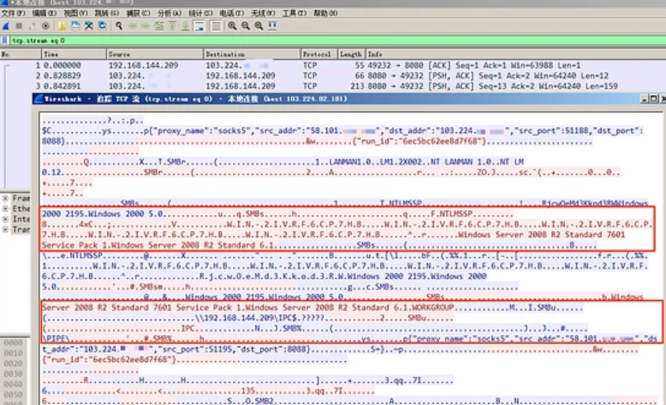Open the 编辑(E) menu

tap(45, 13)
